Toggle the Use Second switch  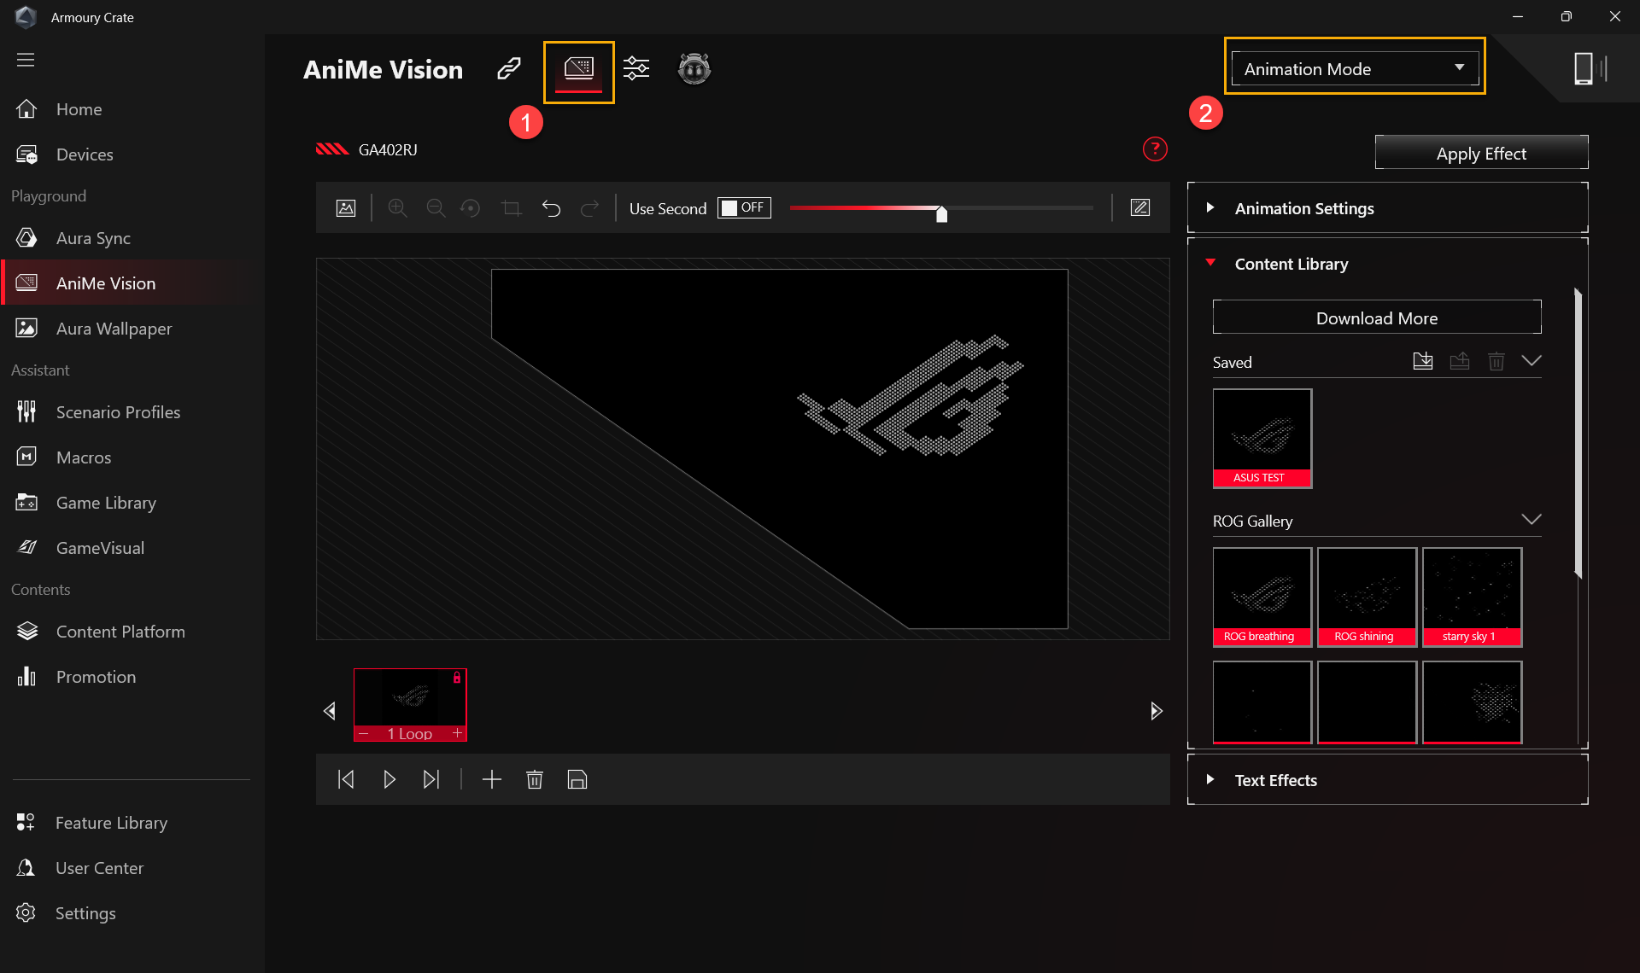(744, 207)
